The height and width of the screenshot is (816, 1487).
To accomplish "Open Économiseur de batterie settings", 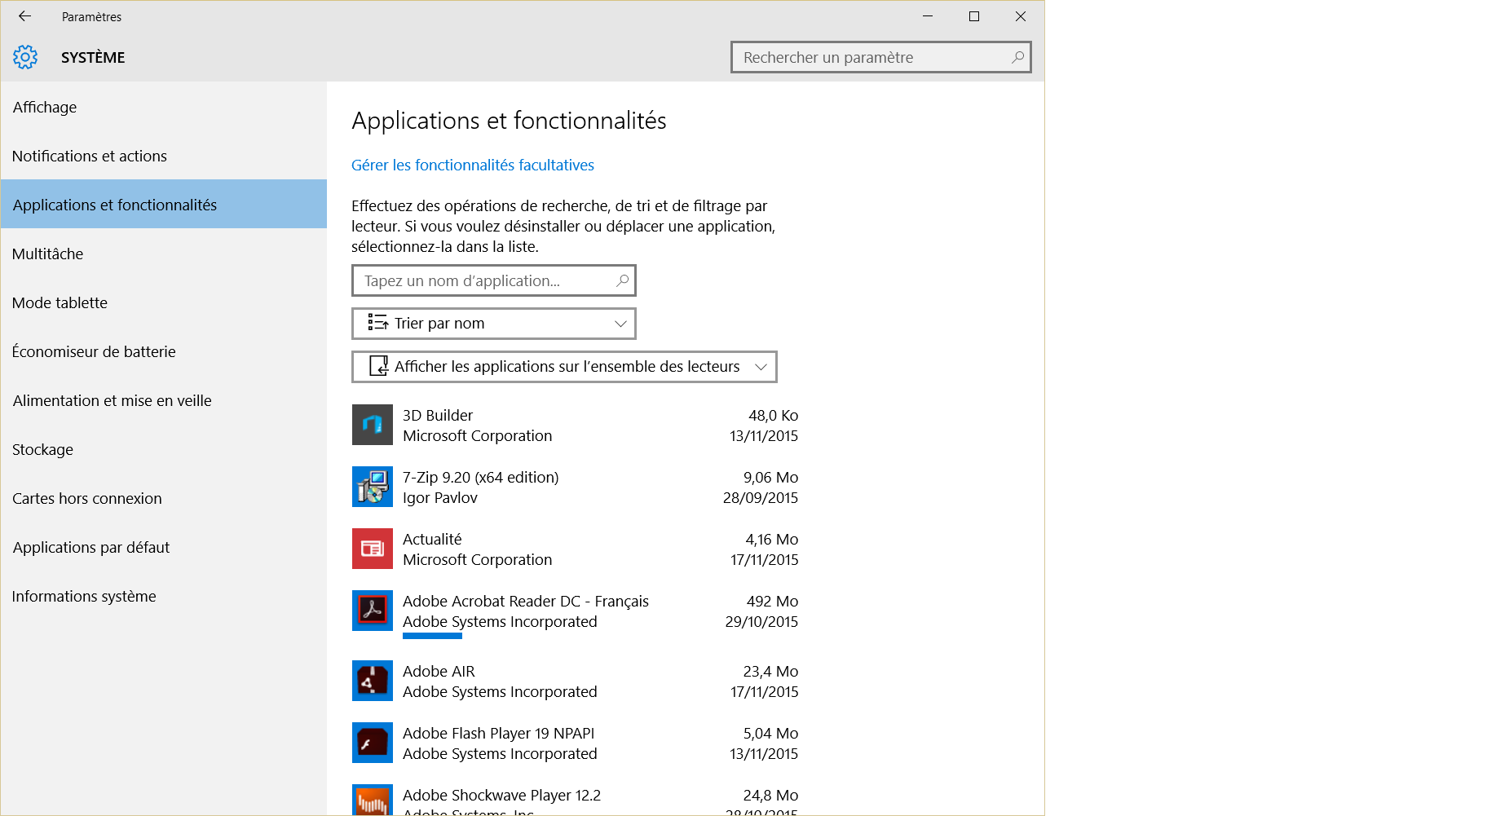I will [164, 351].
